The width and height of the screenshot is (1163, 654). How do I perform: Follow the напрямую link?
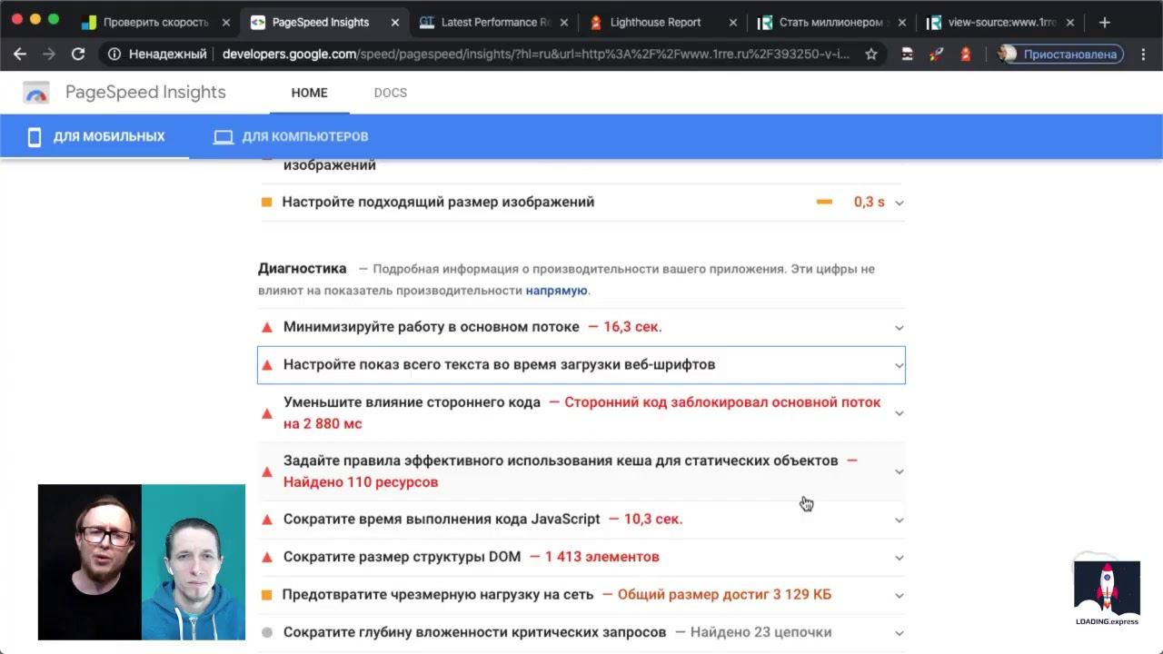tap(556, 291)
